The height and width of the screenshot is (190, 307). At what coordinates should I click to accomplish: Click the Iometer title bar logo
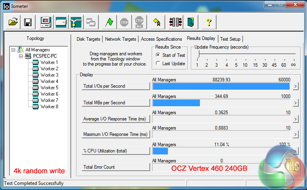coord(6,6)
